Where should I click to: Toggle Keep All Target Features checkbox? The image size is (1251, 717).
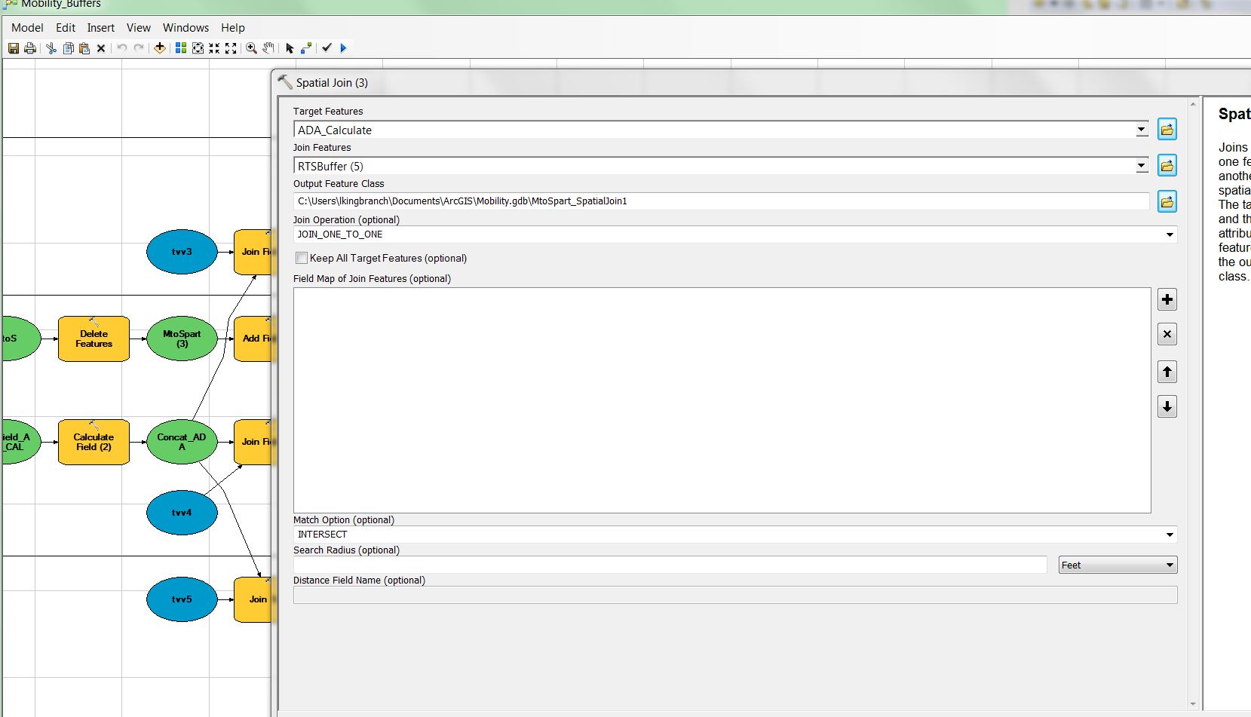point(302,258)
